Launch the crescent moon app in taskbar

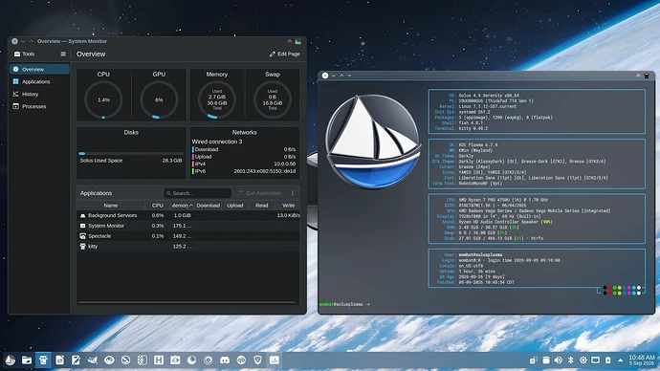pyautogui.click(x=191, y=360)
